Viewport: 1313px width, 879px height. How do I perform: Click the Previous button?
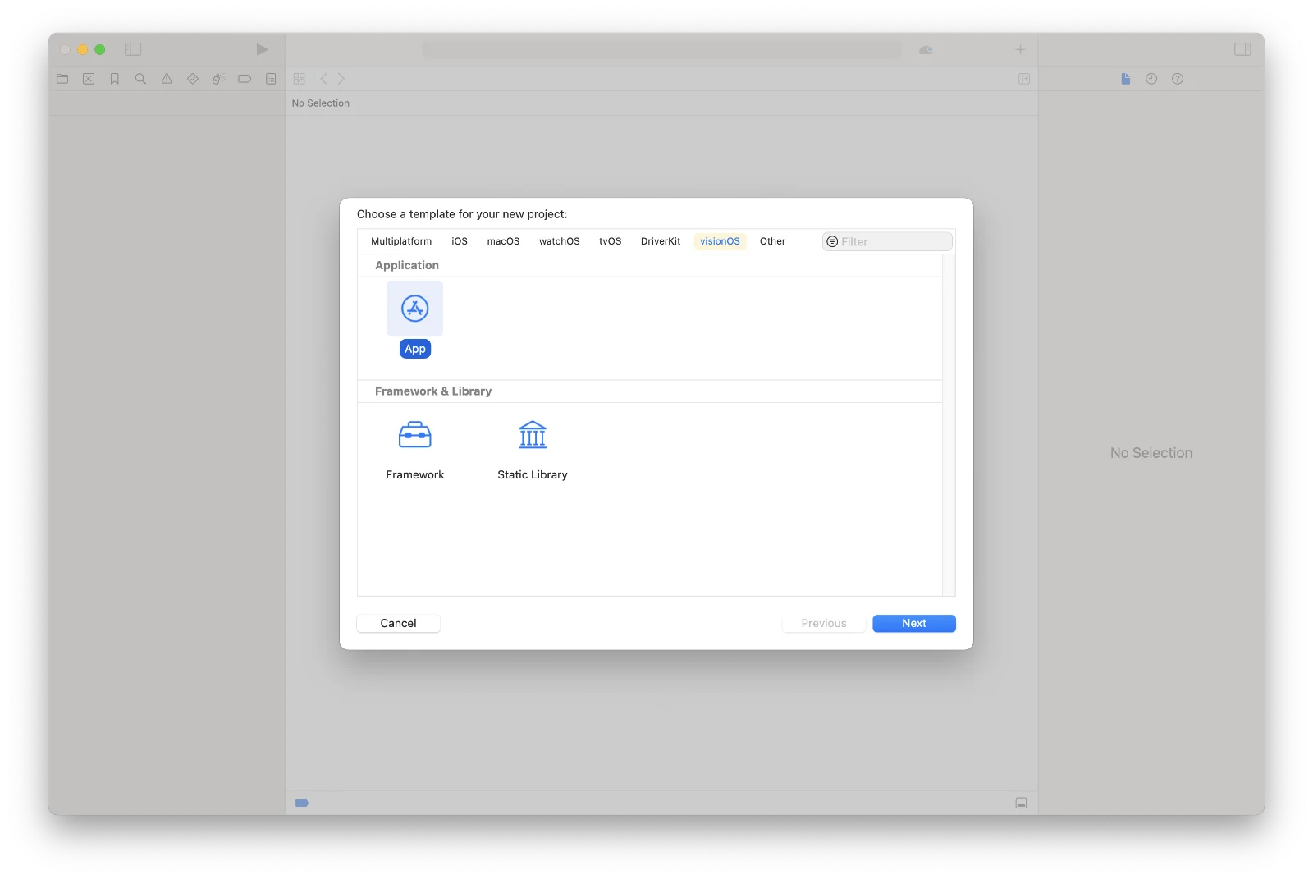click(x=824, y=623)
